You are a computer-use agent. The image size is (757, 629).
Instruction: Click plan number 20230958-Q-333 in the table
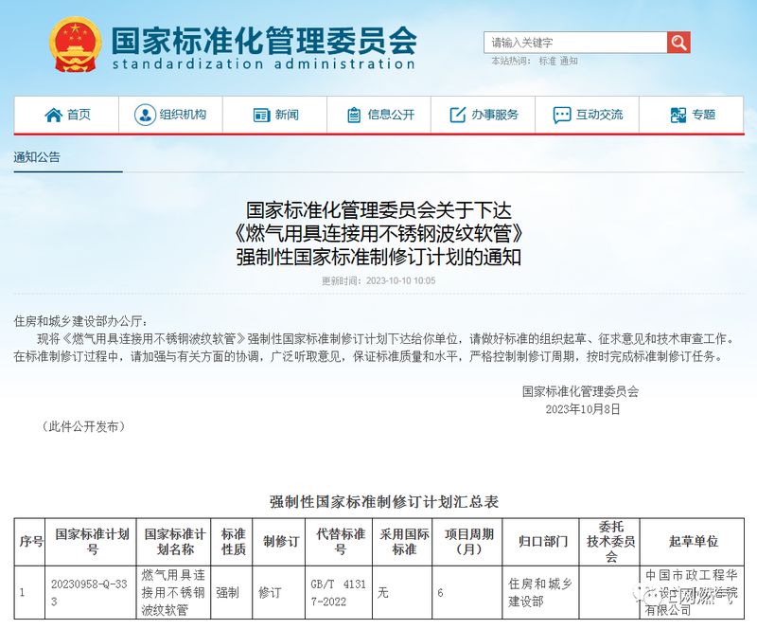click(92, 594)
